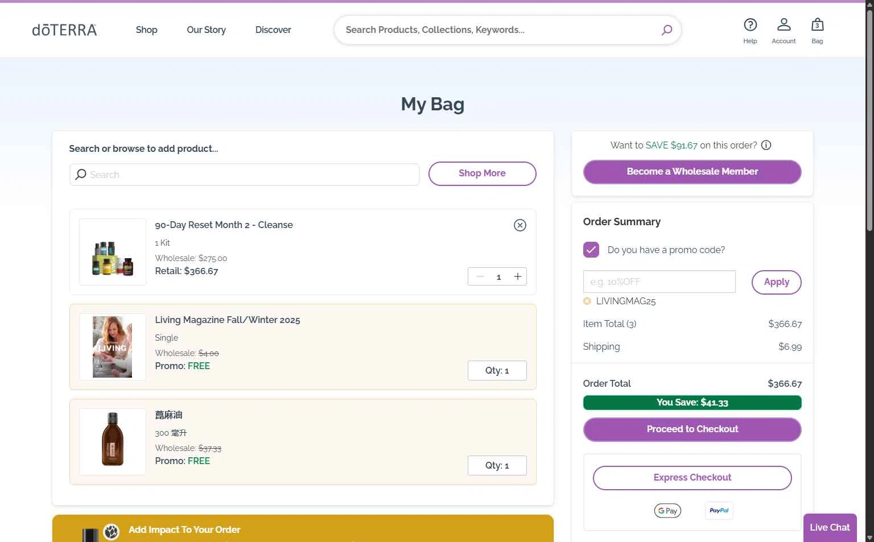Decrease 90-Day Reset kit quantity
The image size is (874, 542).
[480, 277]
